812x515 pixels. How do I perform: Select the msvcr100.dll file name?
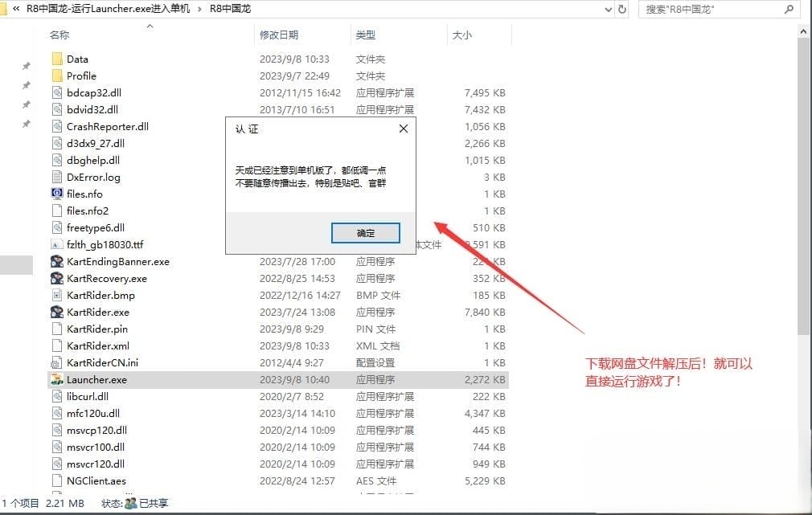tap(96, 448)
